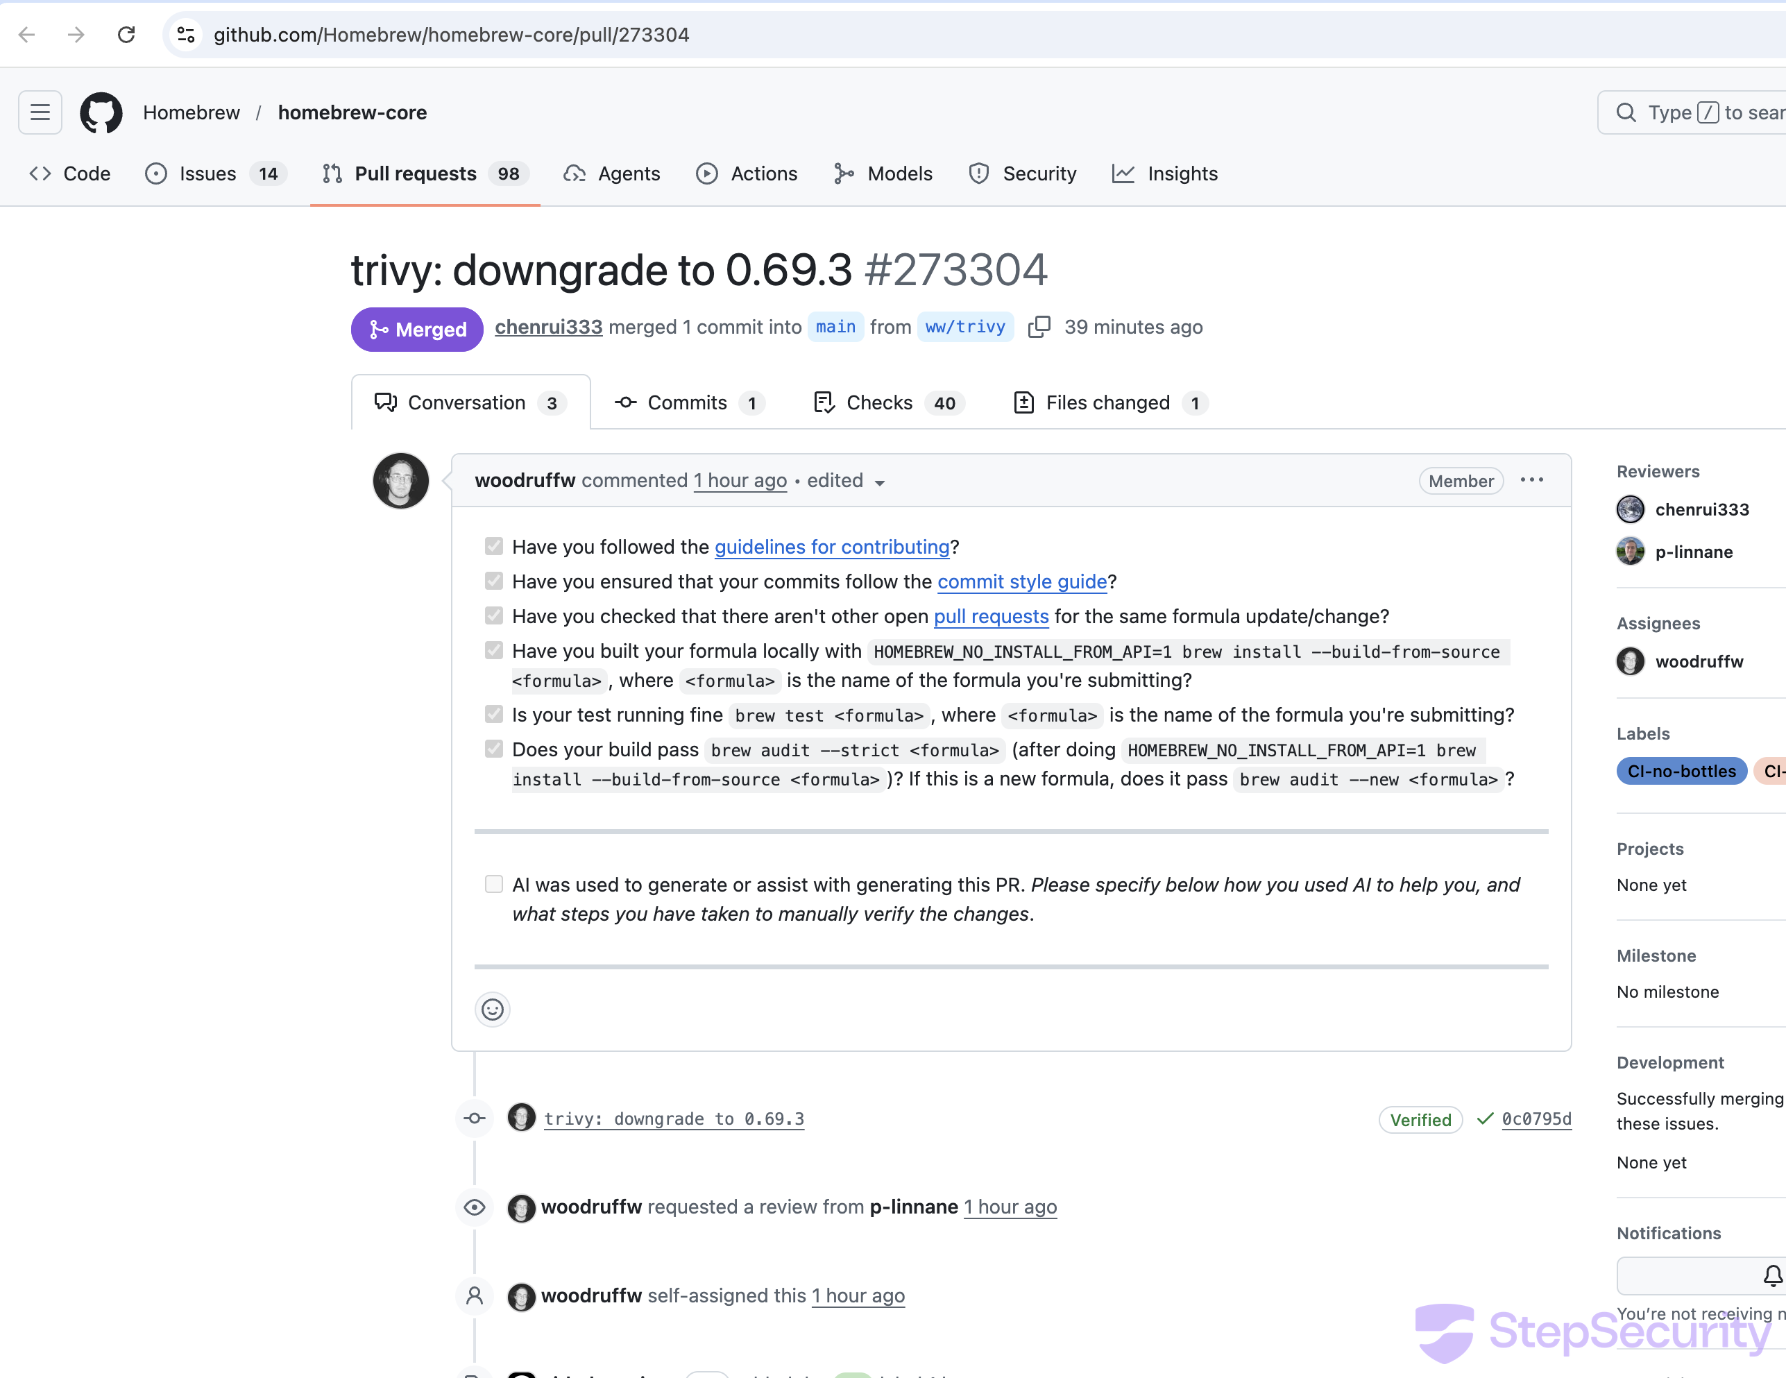Toggle the guidelines for contributing checkbox

(494, 546)
